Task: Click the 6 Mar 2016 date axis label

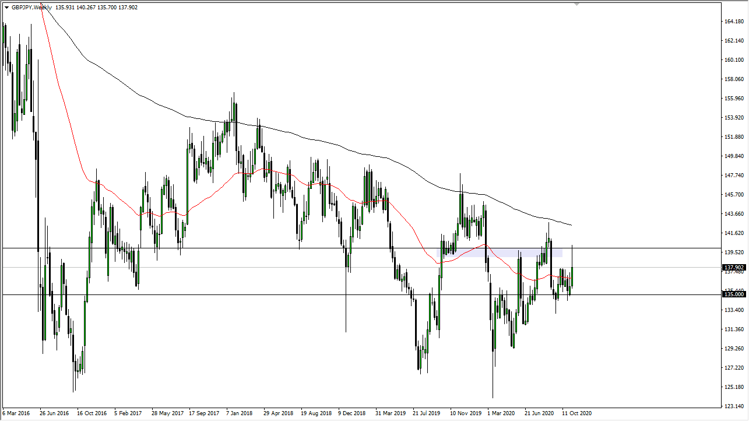Action: [15, 413]
